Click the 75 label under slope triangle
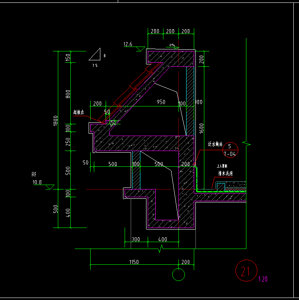The height and width of the screenshot is (300, 299). (95, 66)
